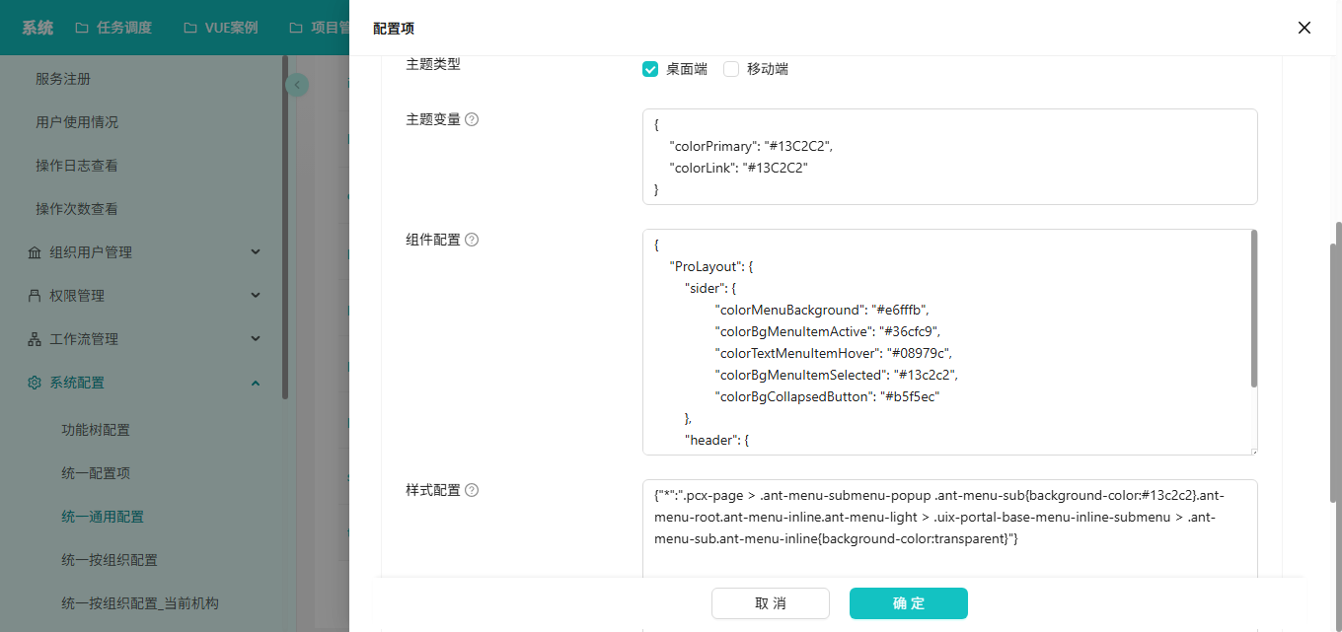Screen dimensions: 1342x632
Task: Collapse 系统配置 submenu chevron
Action: pos(256,383)
